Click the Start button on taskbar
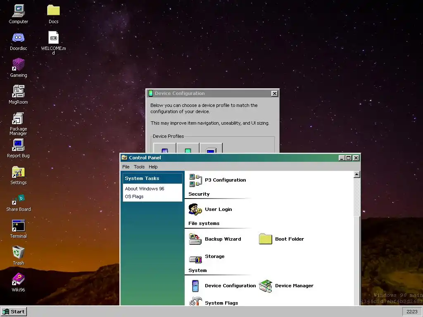 tap(14, 312)
